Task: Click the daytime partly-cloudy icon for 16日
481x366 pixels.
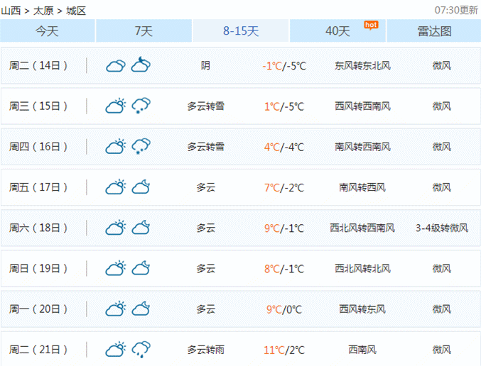Action: [116, 146]
